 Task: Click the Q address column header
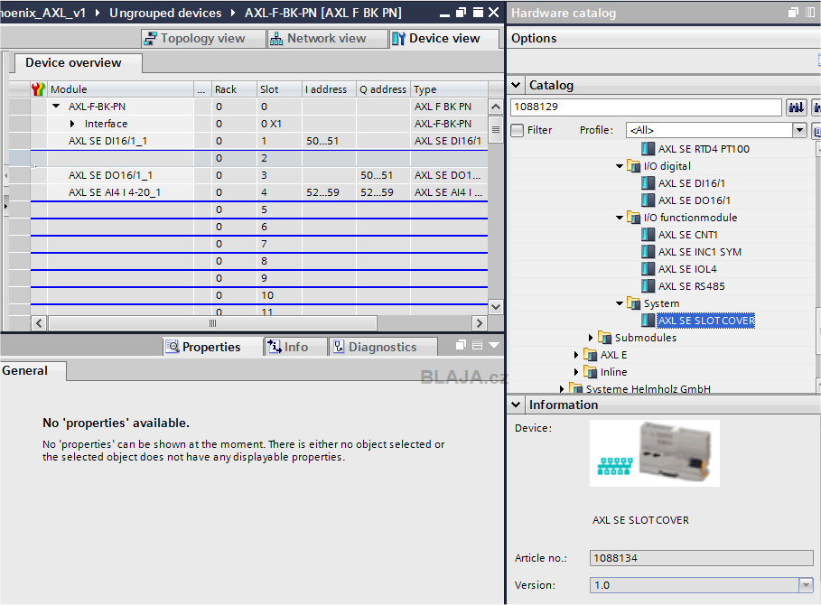383,89
